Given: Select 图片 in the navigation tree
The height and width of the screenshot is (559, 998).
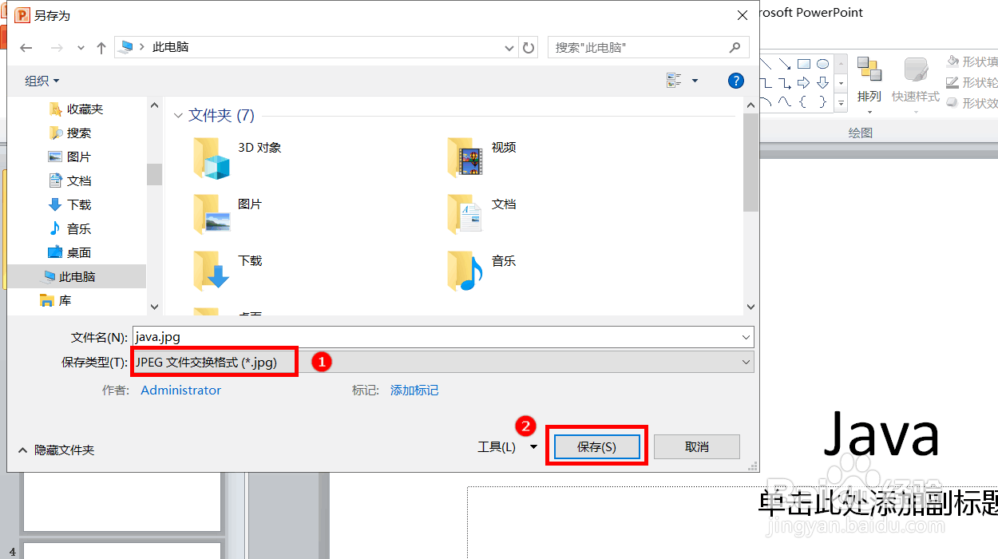Looking at the screenshot, I should [x=69, y=157].
